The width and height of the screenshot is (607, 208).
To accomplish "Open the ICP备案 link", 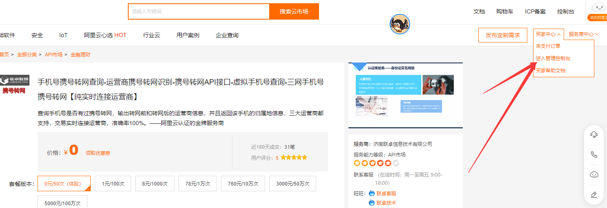I will tap(535, 11).
